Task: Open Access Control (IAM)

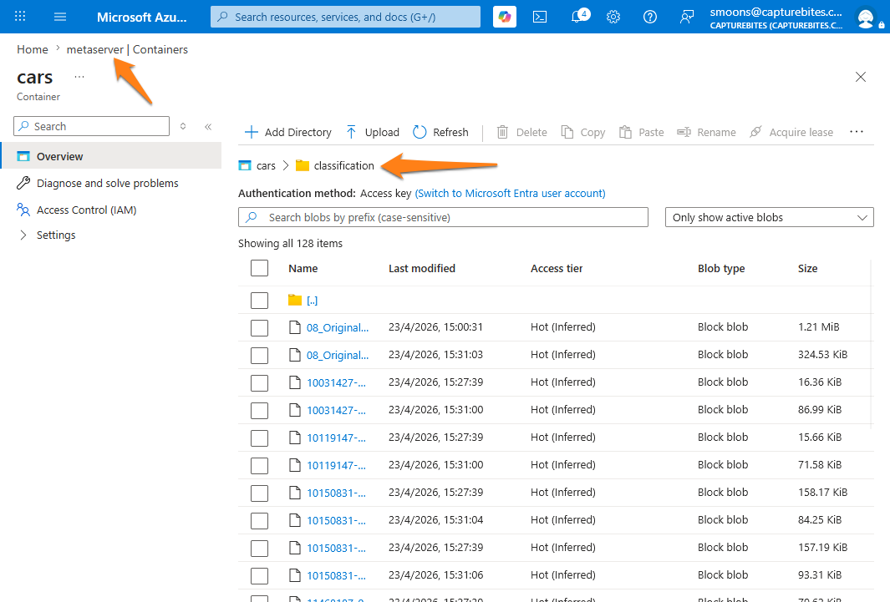Action: pyautogui.click(x=86, y=210)
